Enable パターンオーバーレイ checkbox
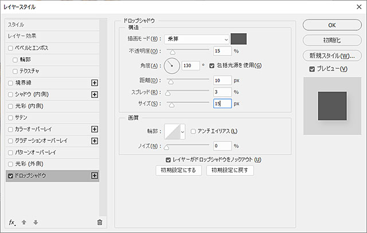The width and height of the screenshot is (367, 233). point(10,153)
